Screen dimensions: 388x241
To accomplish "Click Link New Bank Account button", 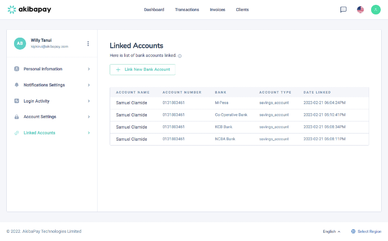I will [143, 69].
